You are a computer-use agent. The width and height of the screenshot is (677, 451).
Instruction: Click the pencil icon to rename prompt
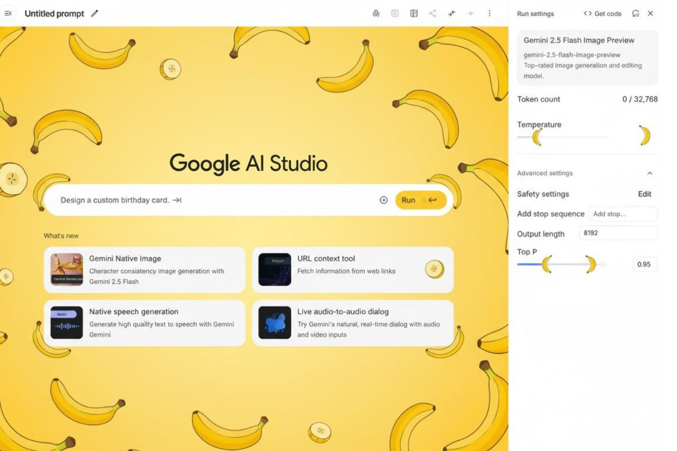click(95, 13)
